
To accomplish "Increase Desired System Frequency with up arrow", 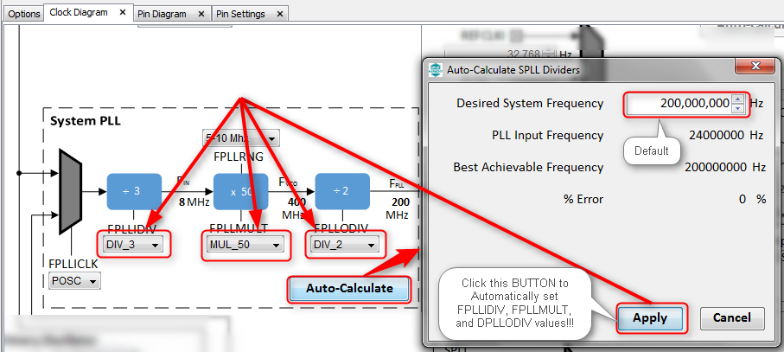I will [x=737, y=99].
